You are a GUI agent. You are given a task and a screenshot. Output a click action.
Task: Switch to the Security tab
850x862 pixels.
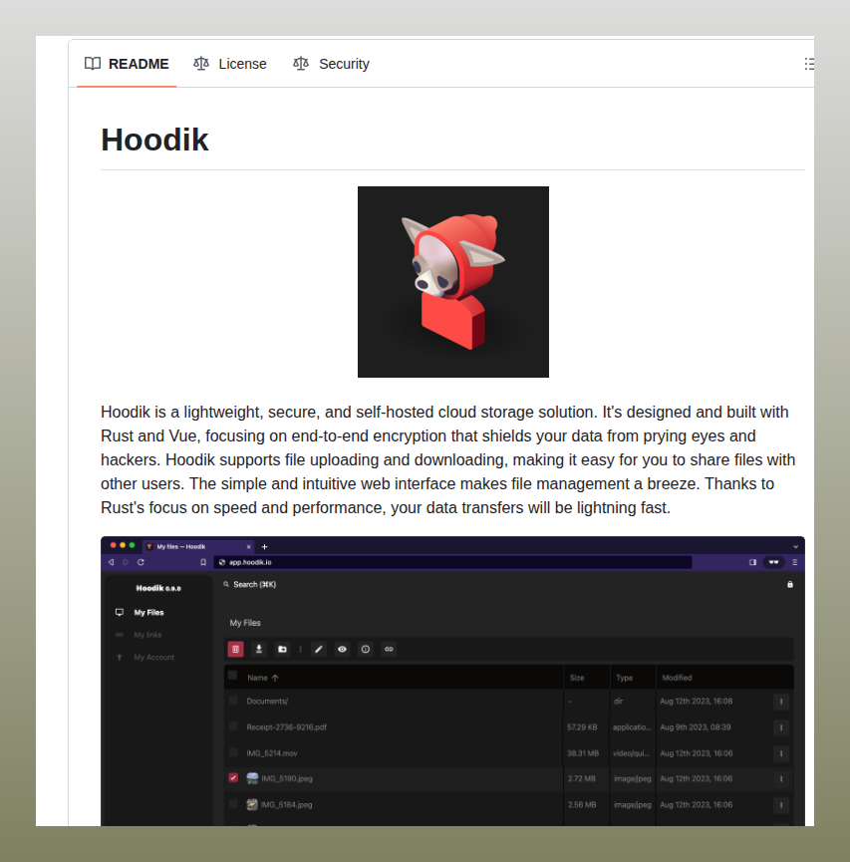click(x=331, y=64)
